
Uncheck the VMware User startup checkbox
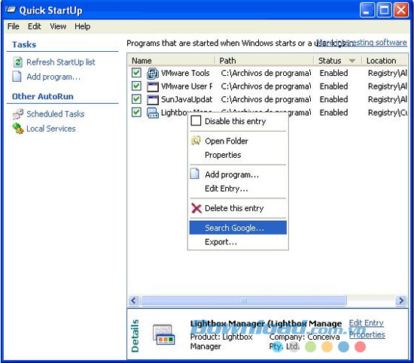[x=136, y=86]
